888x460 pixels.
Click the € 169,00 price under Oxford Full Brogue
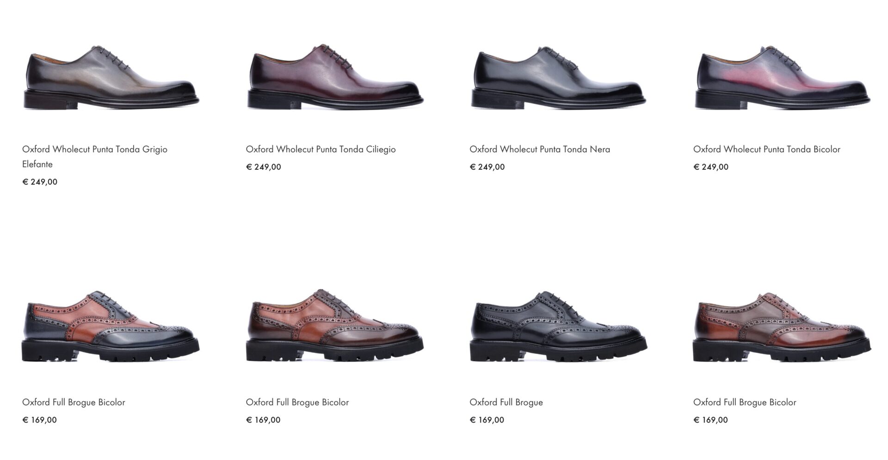[x=487, y=420]
